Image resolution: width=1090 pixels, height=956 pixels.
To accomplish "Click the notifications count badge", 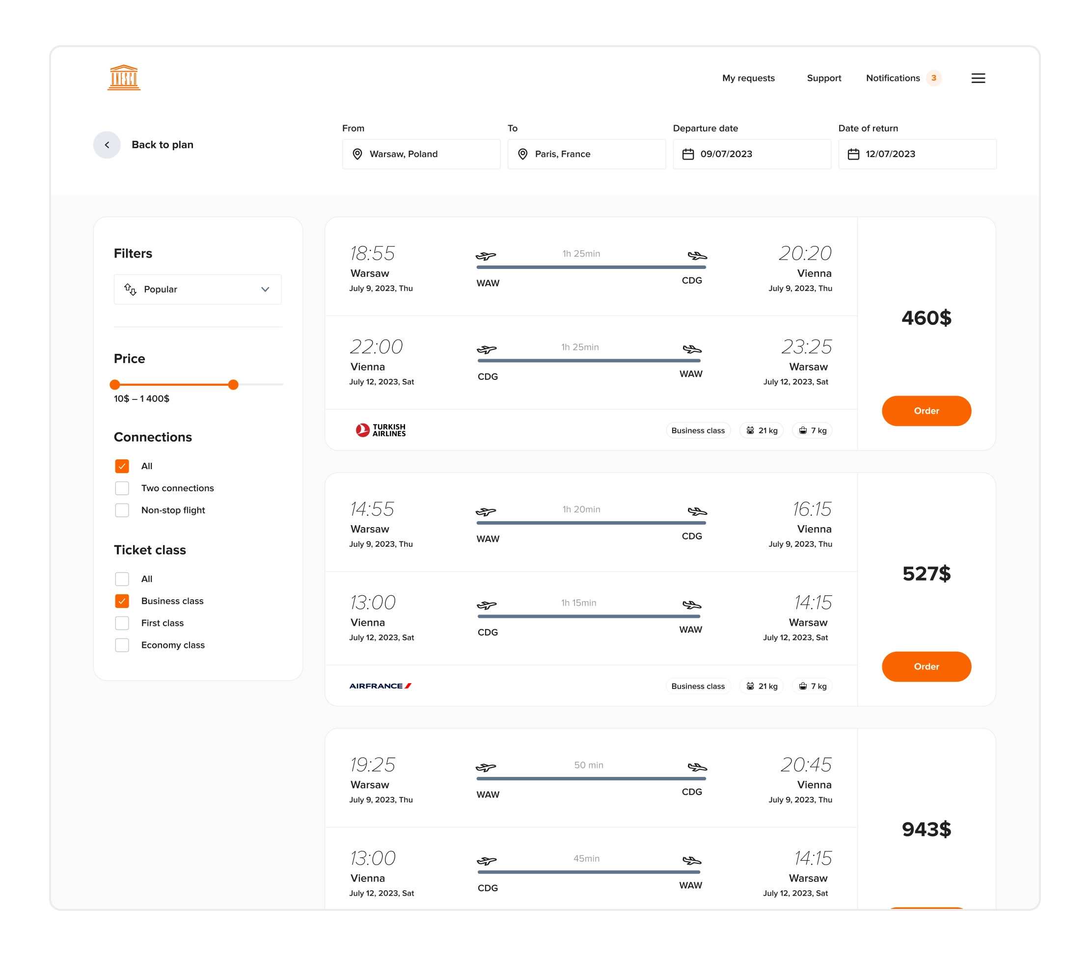I will click(933, 79).
